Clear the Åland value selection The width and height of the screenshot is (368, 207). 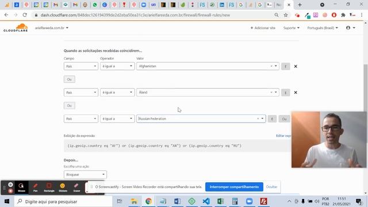click(x=271, y=93)
